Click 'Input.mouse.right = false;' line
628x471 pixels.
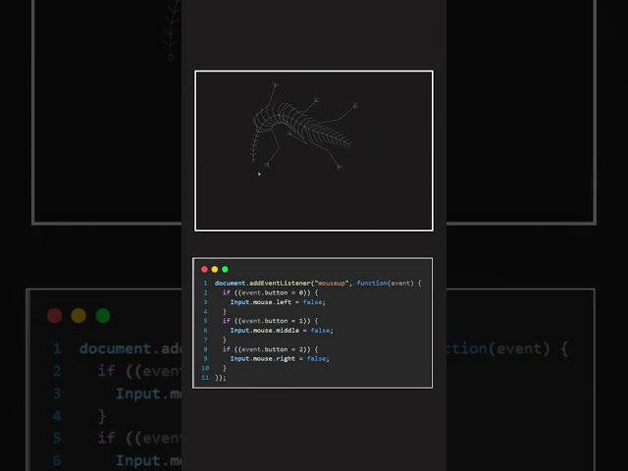coord(280,358)
